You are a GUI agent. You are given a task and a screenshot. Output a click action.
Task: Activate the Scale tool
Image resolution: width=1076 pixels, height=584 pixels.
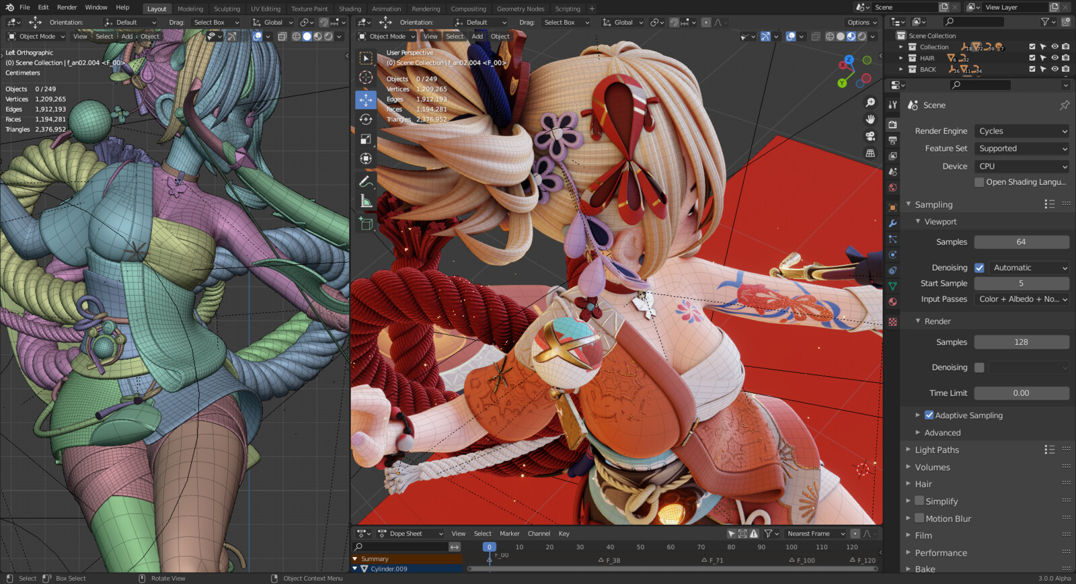(366, 139)
